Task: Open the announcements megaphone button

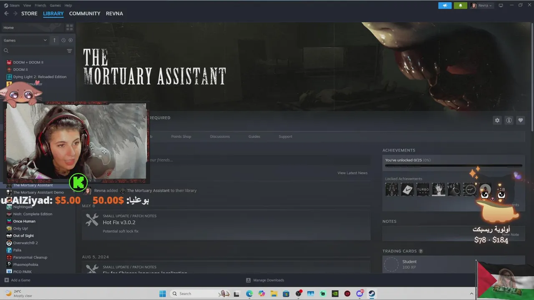Action: [x=445, y=5]
